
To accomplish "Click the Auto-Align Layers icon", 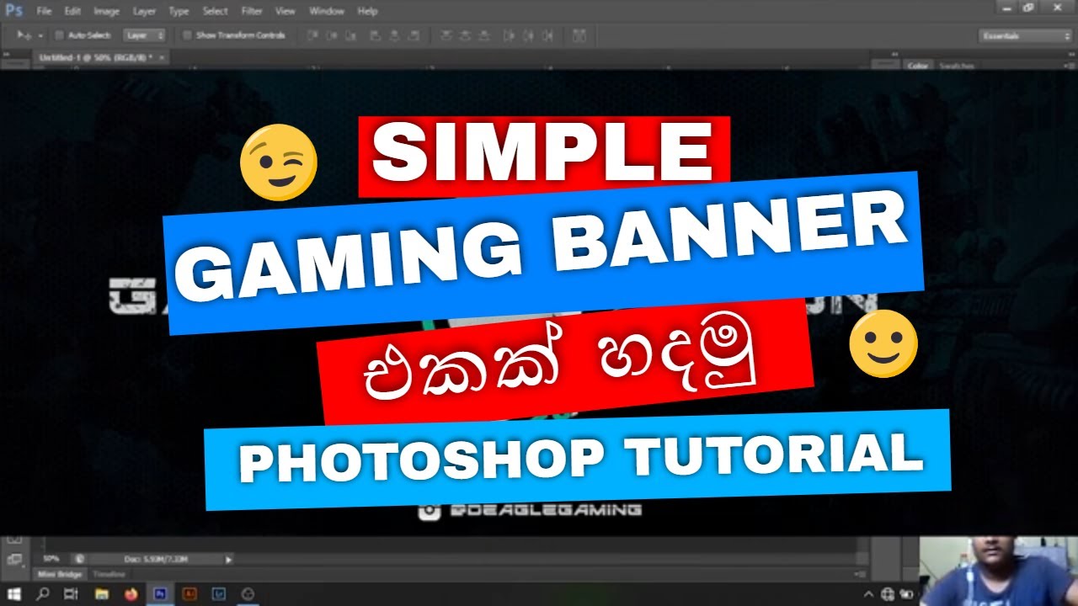I will (579, 35).
